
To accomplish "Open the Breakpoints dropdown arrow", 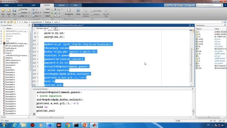I will click(x=69, y=16).
